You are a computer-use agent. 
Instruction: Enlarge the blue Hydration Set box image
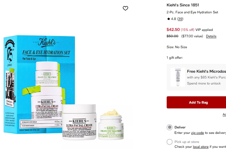click(x=39, y=84)
